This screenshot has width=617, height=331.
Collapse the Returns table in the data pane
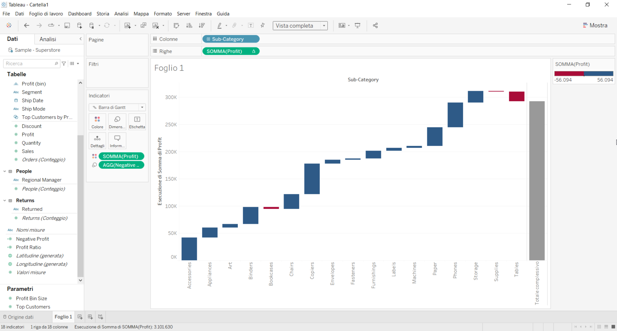[x=4, y=200]
